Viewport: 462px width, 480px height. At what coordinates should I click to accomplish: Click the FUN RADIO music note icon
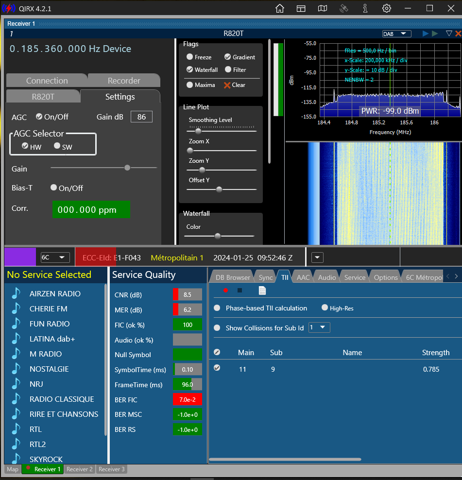tap(16, 323)
